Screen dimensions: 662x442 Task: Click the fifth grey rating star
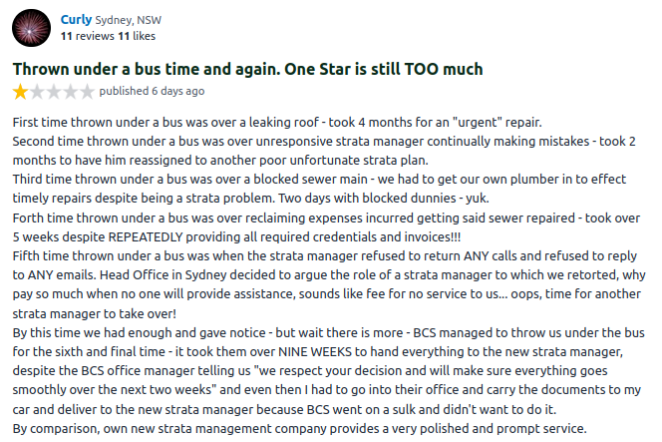click(x=88, y=92)
